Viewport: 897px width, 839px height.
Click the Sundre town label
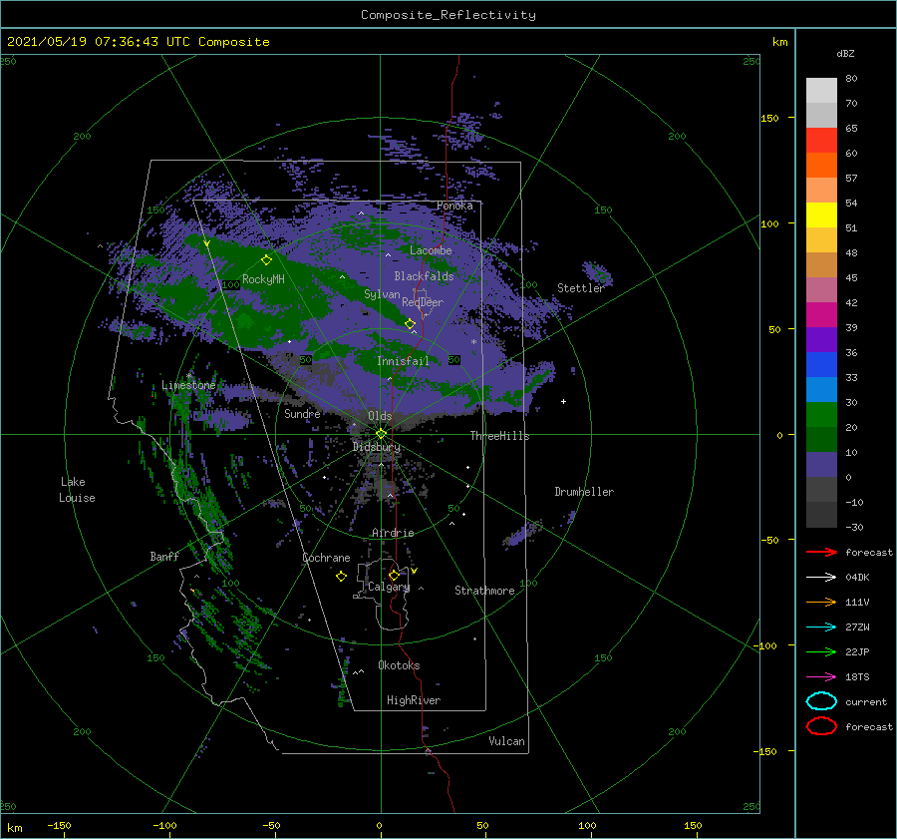(x=302, y=414)
